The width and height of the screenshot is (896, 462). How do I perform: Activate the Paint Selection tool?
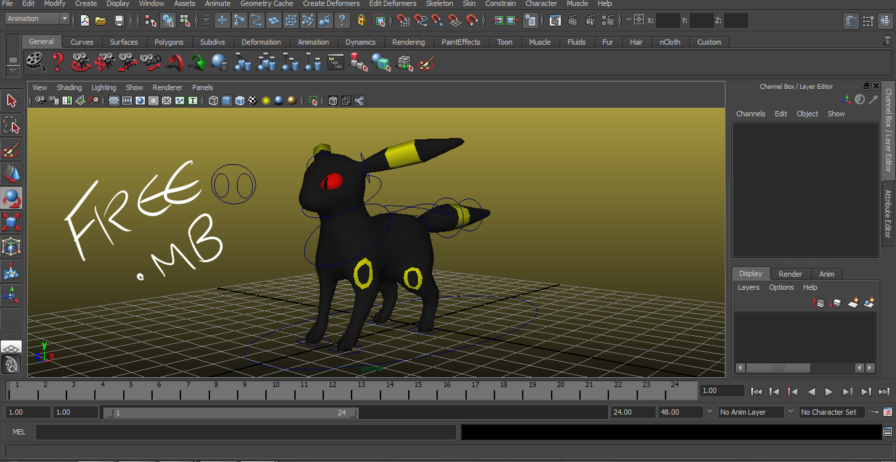pos(11,150)
